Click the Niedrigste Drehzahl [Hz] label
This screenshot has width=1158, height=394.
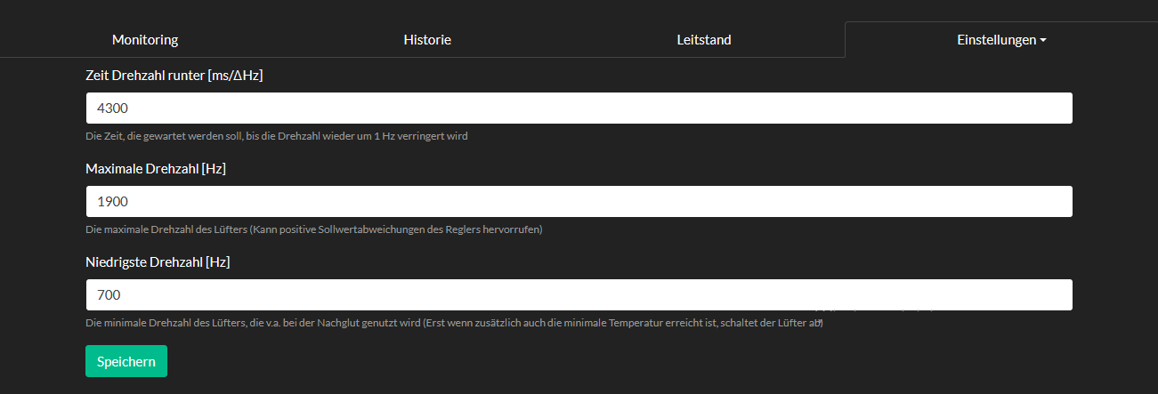[158, 261]
